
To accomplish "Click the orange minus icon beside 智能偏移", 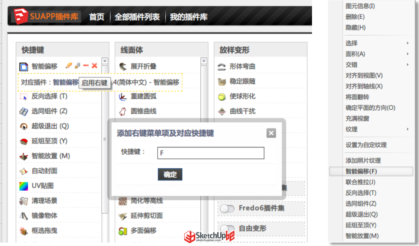I will [x=86, y=66].
